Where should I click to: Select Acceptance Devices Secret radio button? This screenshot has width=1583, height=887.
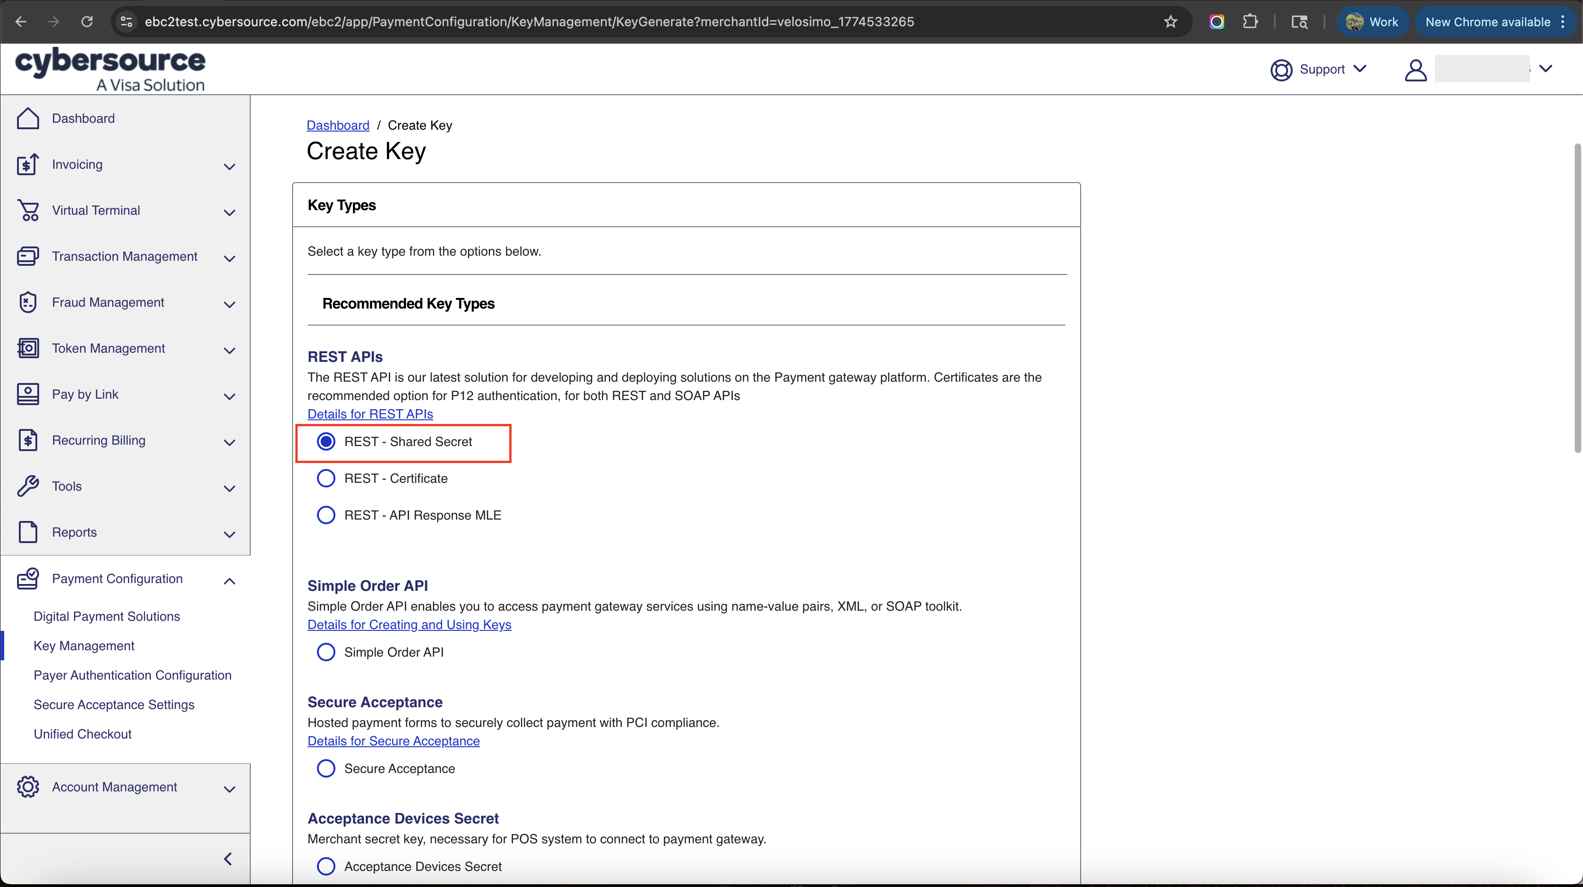326,867
